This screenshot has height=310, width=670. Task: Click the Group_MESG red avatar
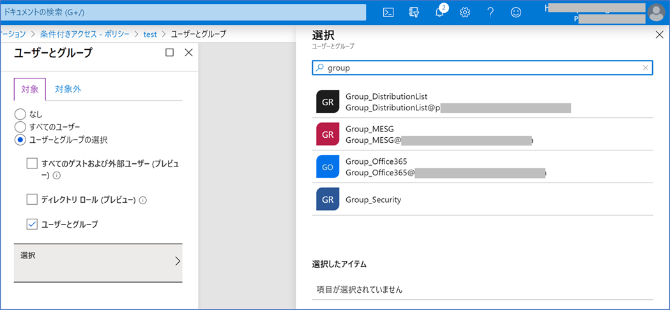point(328,134)
